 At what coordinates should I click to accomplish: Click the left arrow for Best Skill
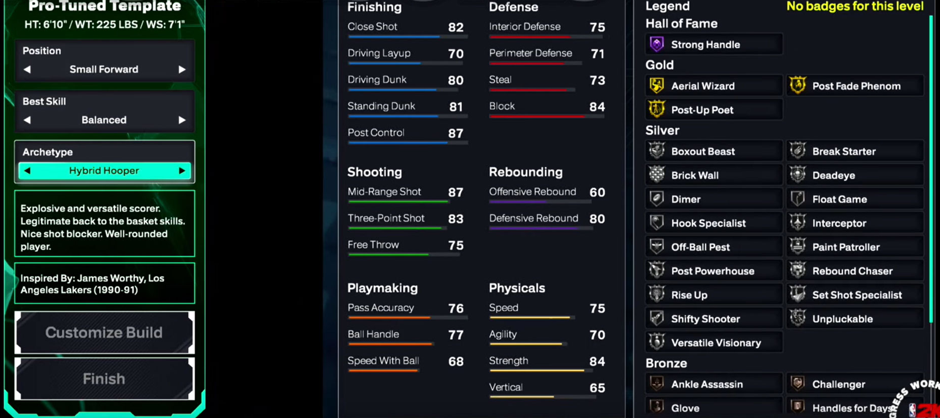coord(27,120)
